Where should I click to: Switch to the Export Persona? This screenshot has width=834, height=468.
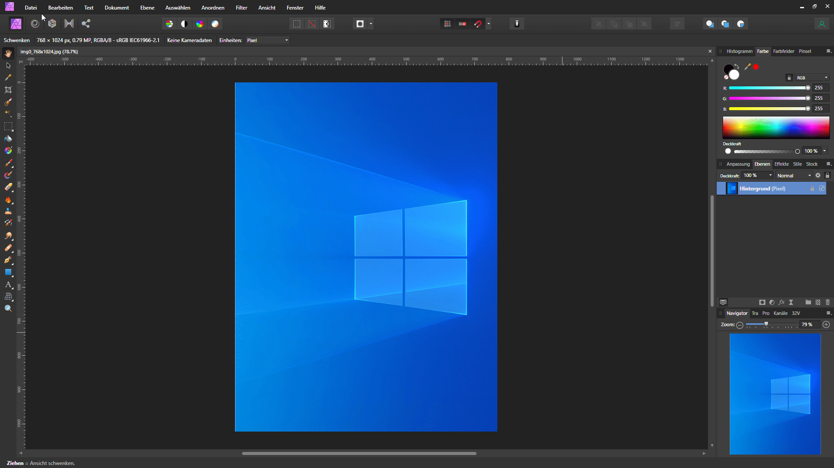pyautogui.click(x=86, y=24)
